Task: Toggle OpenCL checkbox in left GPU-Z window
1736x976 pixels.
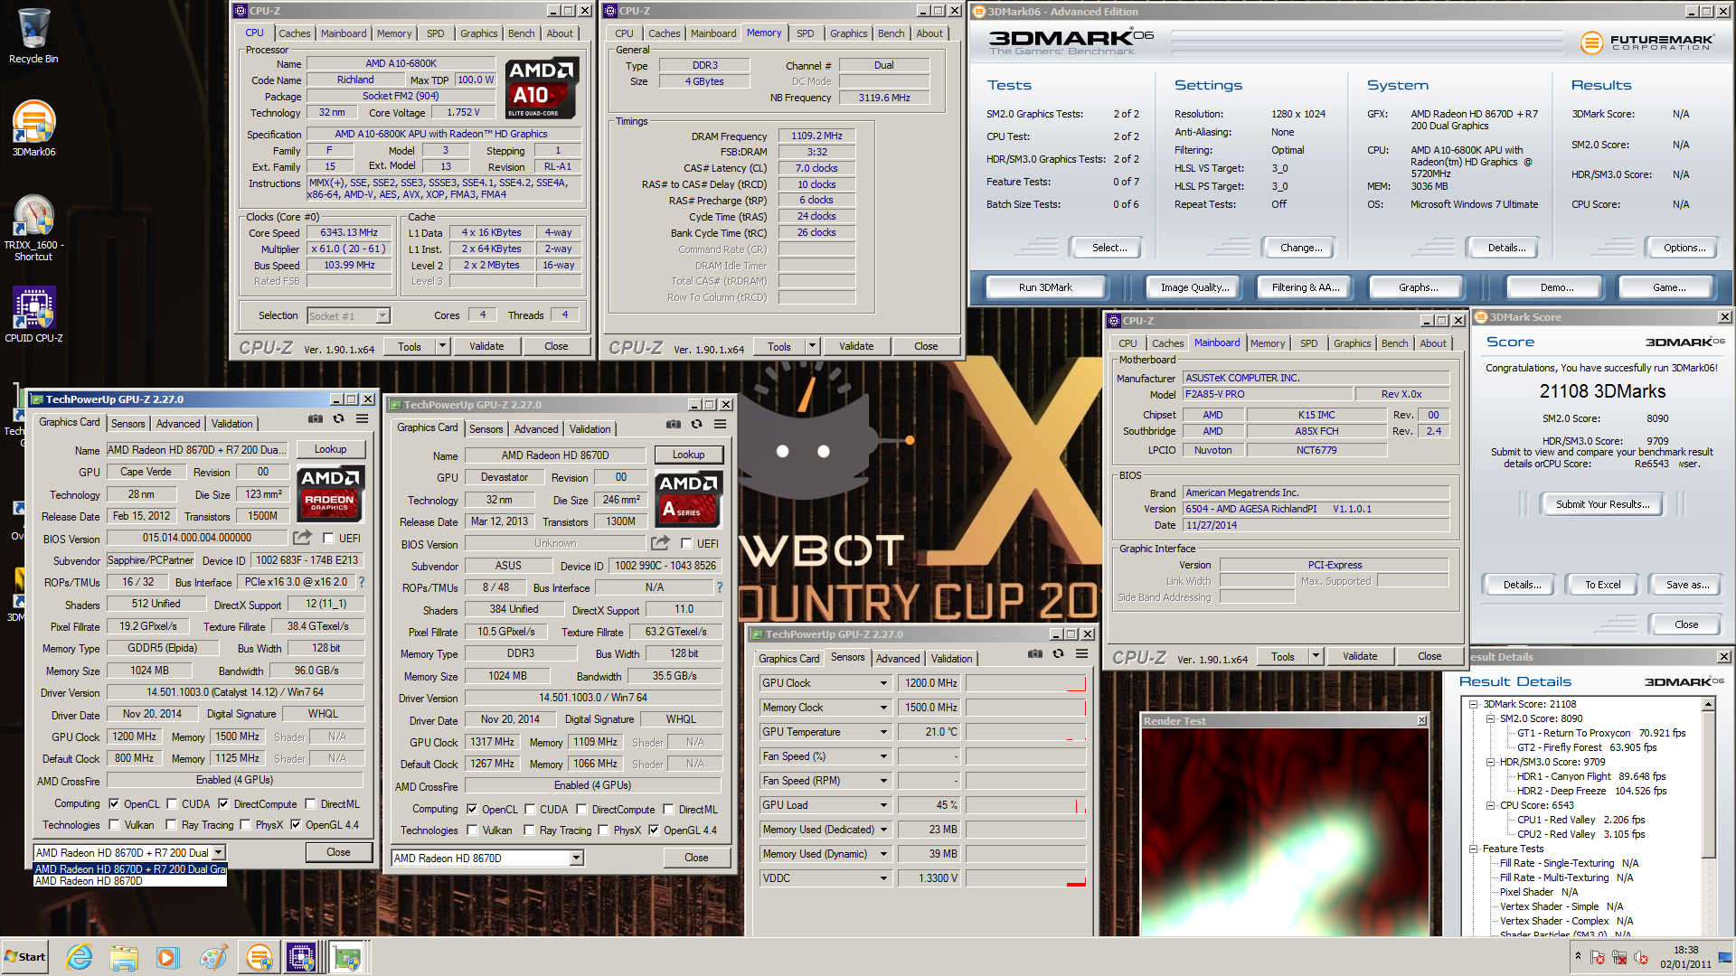Action: [114, 803]
